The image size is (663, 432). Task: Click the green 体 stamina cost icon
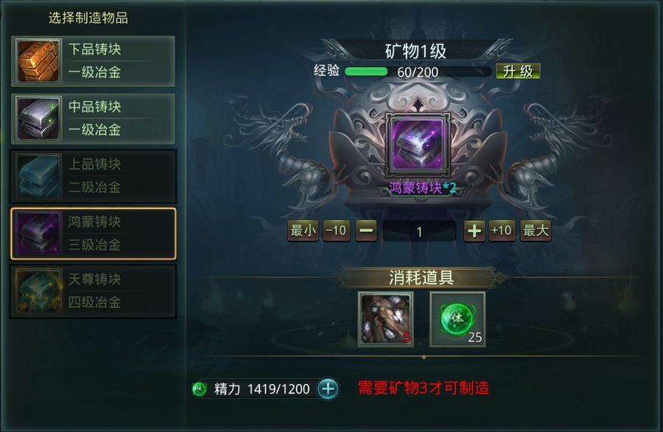(x=457, y=319)
